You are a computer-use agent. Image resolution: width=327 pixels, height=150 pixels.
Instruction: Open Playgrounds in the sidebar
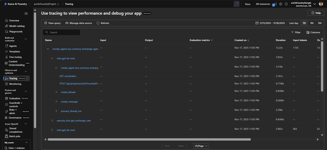click(x=16, y=31)
